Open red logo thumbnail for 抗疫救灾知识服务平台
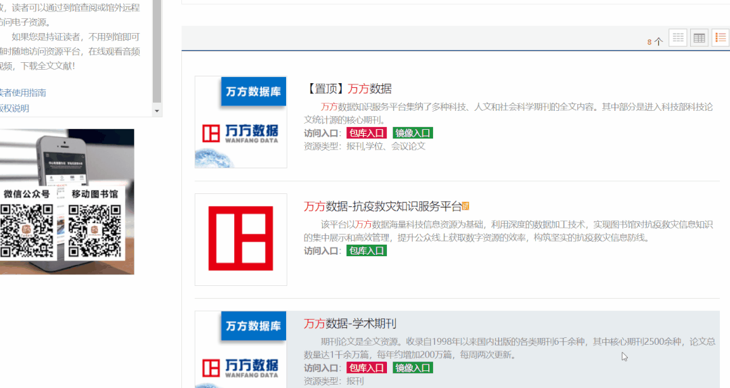The height and width of the screenshot is (388, 730). pos(241,239)
